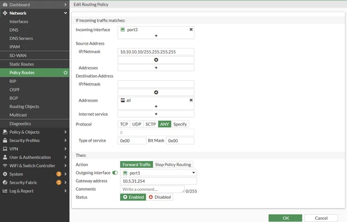Remove 'all' from destination Addresses
347x222 pixels.
(191, 100)
